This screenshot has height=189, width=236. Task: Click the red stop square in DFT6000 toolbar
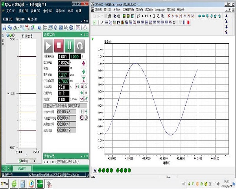point(188,22)
